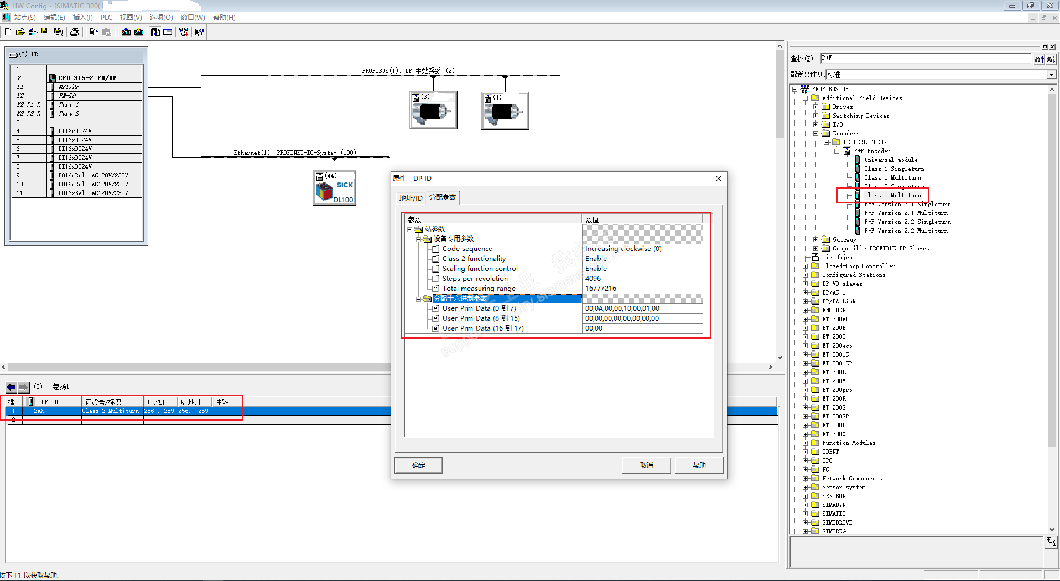Open the 编辑(E) menu
The image size is (1060, 581).
(x=54, y=18)
